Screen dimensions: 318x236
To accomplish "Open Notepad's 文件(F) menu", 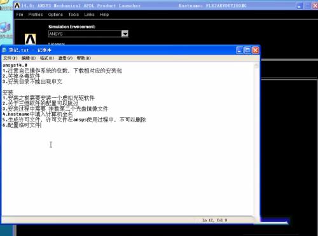I will click(x=10, y=58).
